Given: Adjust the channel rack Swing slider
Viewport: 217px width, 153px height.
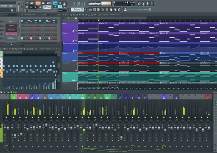Looking at the screenshot, I should (48, 15).
